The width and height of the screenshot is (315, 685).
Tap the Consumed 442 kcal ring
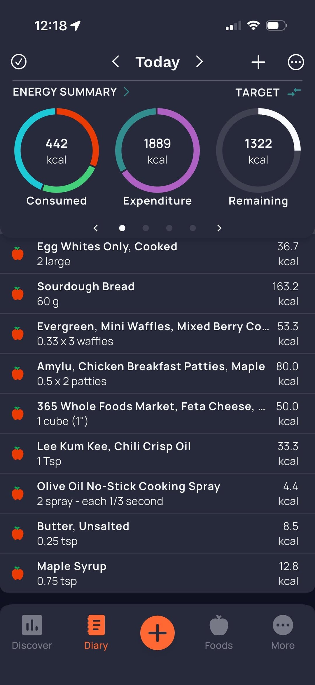click(x=57, y=151)
